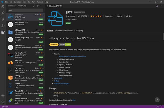Click the five-star rating of SFTP
This screenshot has width=164, height=108.
[x=96, y=16]
